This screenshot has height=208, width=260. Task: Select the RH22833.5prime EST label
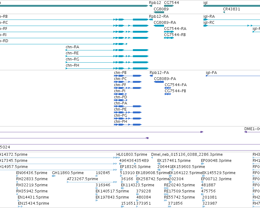click(x=32, y=179)
